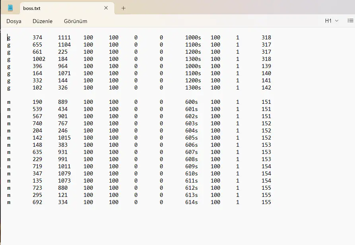Click the value 1002 in text
Viewport: 355px width, 245px height.
tap(39, 59)
